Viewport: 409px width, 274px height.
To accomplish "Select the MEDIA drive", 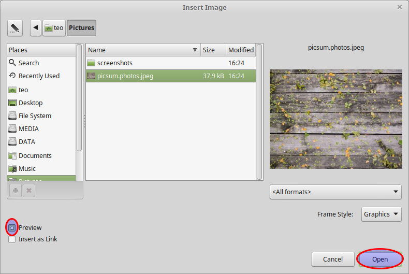I will [28, 128].
